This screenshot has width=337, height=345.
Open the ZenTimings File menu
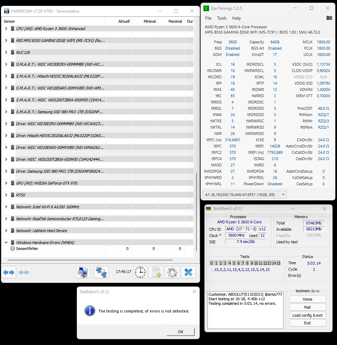pos(208,18)
